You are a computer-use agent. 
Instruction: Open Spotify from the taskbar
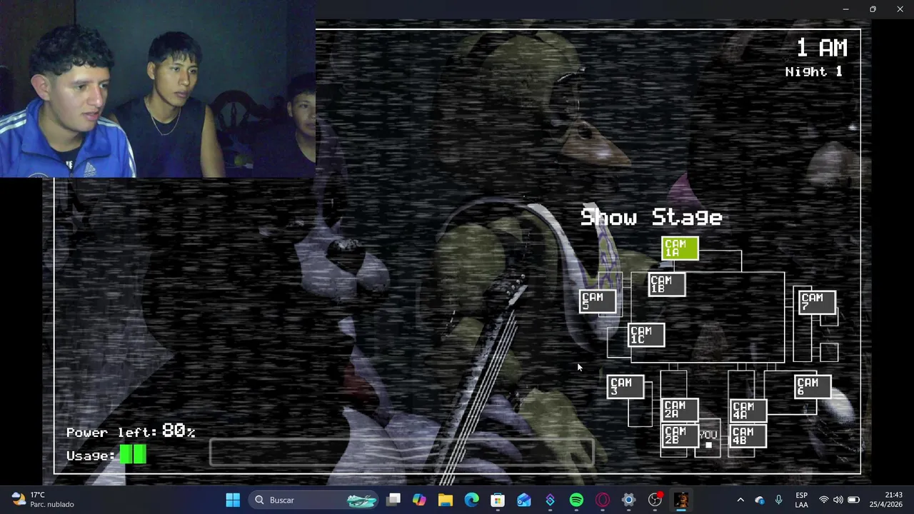click(x=576, y=500)
